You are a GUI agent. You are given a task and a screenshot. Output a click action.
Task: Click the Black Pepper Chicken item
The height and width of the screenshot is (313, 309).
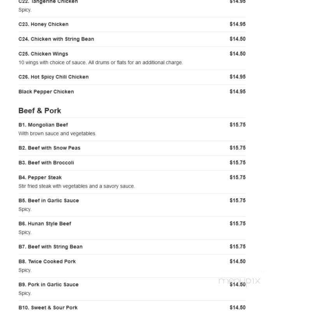132,92
